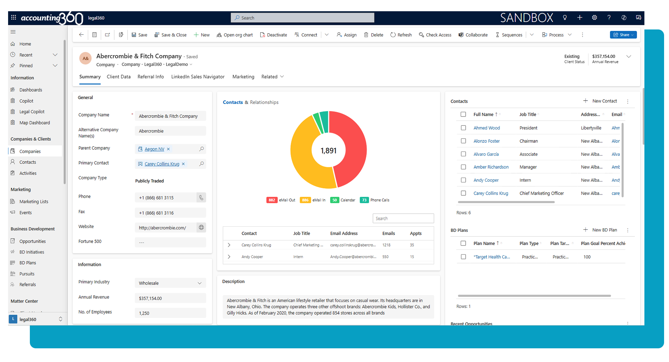This screenshot has width=669, height=362.
Task: Click the back arrow in command bar
Action: point(81,35)
